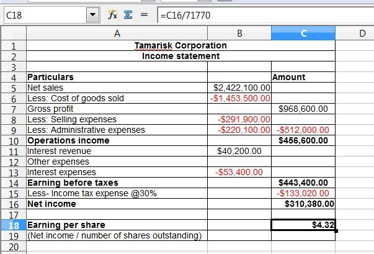This screenshot has width=374, height=254.
Task: Open the Name Box dropdown arrow
Action: (93, 15)
